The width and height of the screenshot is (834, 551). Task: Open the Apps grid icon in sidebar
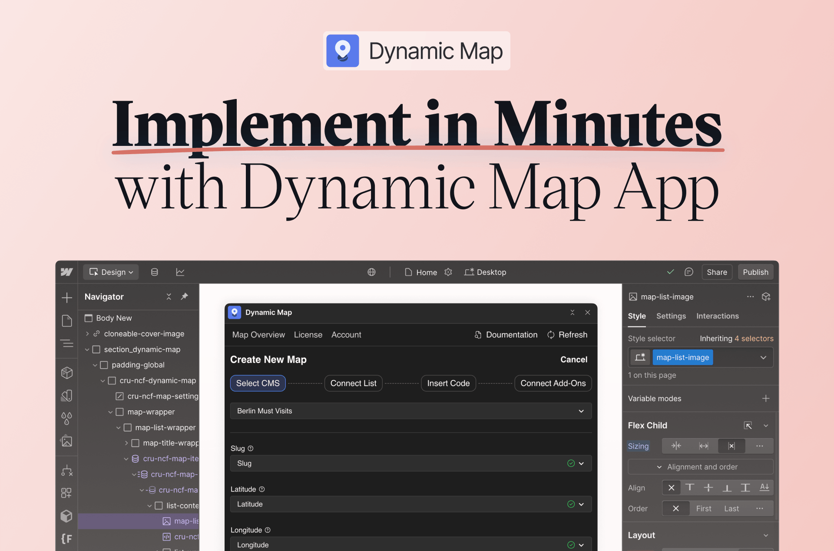[66, 493]
